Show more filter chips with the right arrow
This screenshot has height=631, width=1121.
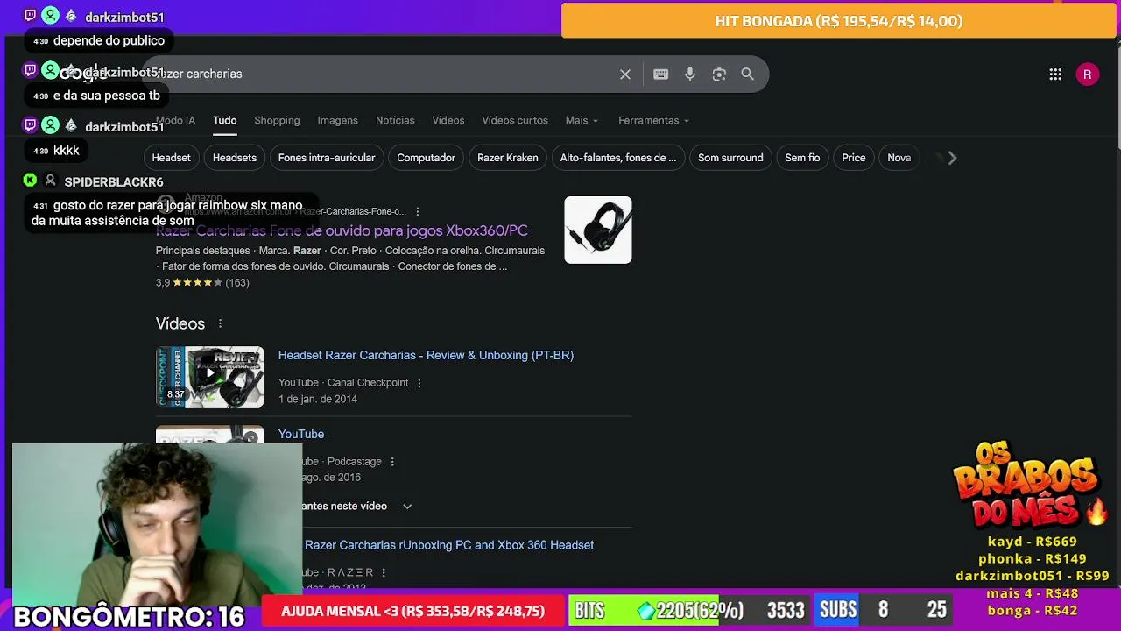(952, 158)
